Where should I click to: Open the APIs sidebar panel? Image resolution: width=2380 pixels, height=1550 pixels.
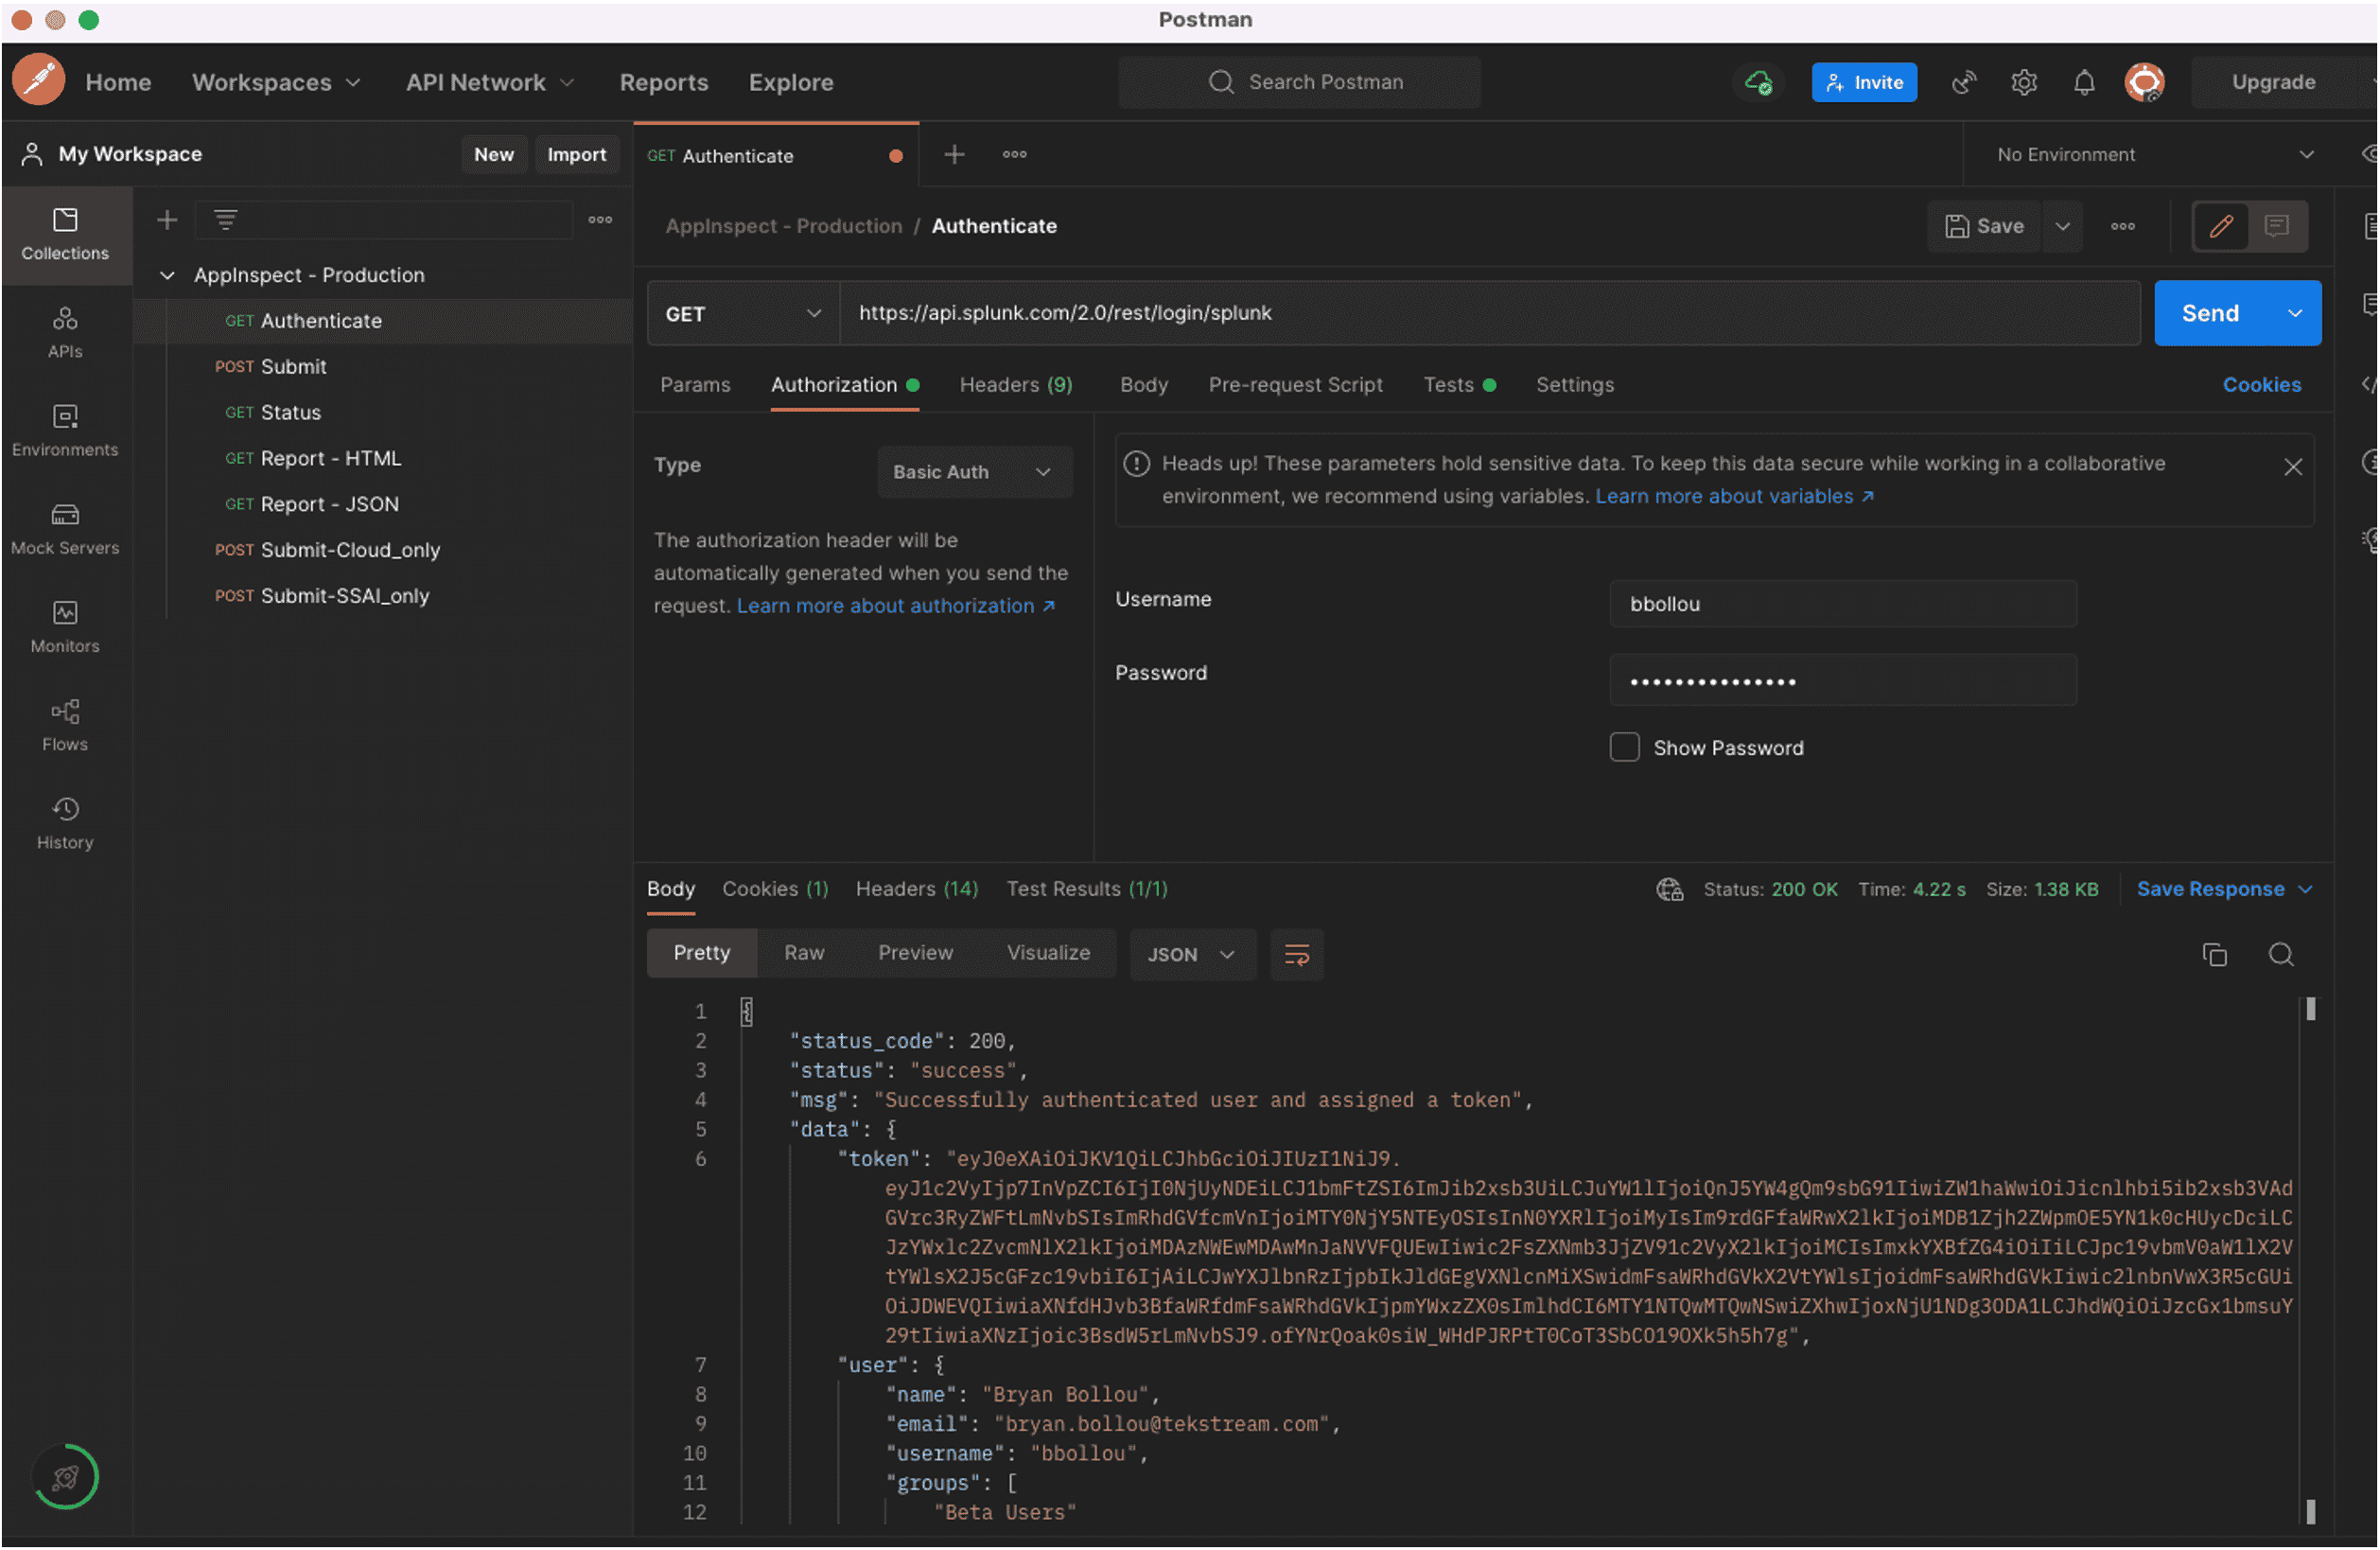(65, 333)
